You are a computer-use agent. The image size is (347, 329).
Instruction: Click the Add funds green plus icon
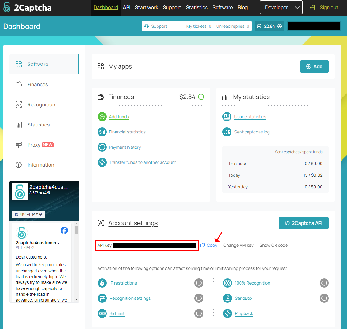pos(102,117)
